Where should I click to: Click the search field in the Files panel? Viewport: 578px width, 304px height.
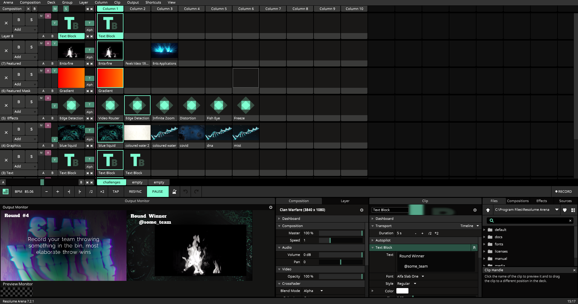point(529,220)
